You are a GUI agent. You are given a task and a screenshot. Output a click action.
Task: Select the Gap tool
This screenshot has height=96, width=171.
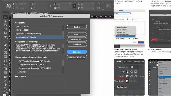tap(5, 29)
